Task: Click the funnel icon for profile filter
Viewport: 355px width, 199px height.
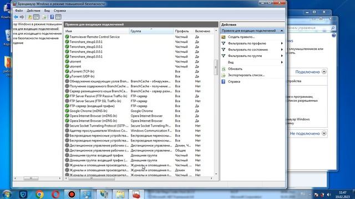Action: click(224, 43)
